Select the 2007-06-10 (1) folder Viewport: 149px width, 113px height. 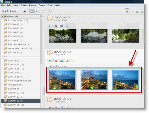coord(21,41)
